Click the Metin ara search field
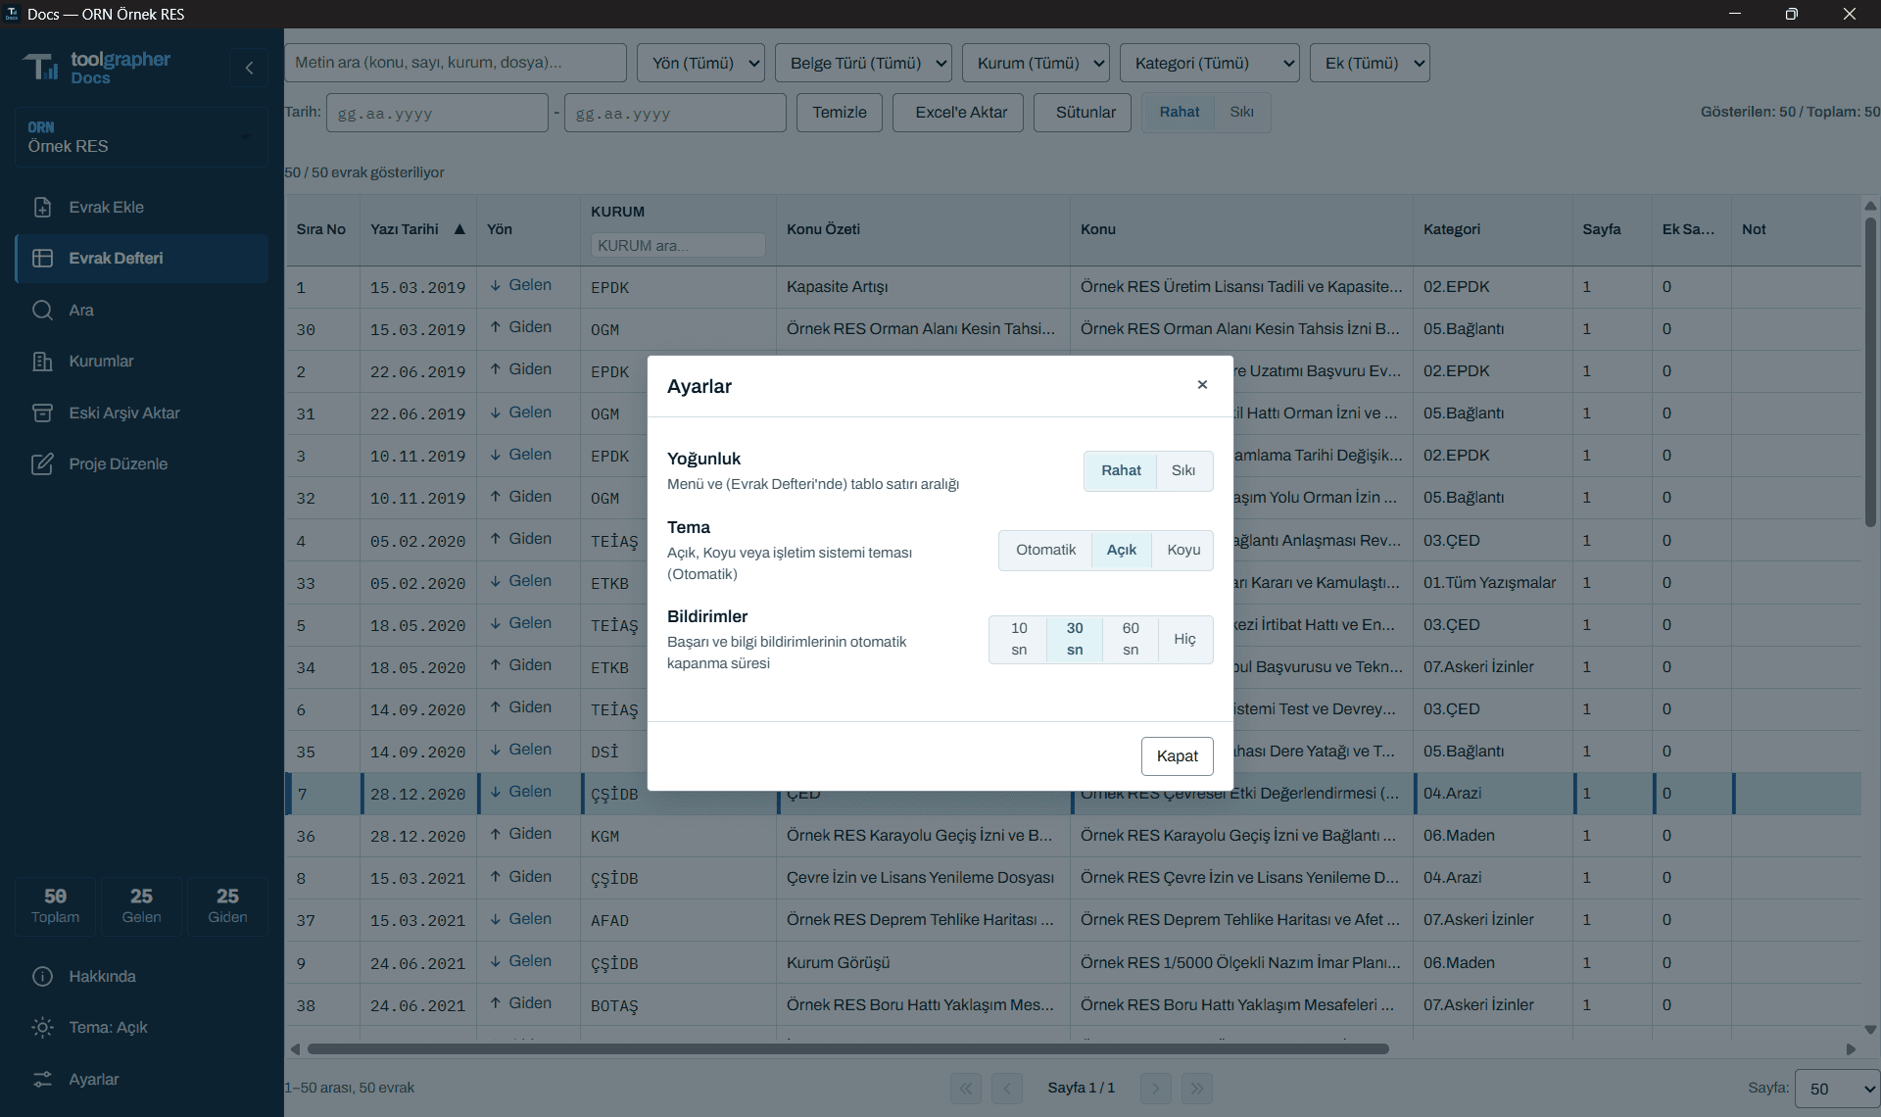Screen dimensions: 1881x1117 pos(456,63)
